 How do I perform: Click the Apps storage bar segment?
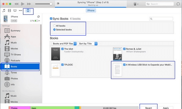click(52, 108)
